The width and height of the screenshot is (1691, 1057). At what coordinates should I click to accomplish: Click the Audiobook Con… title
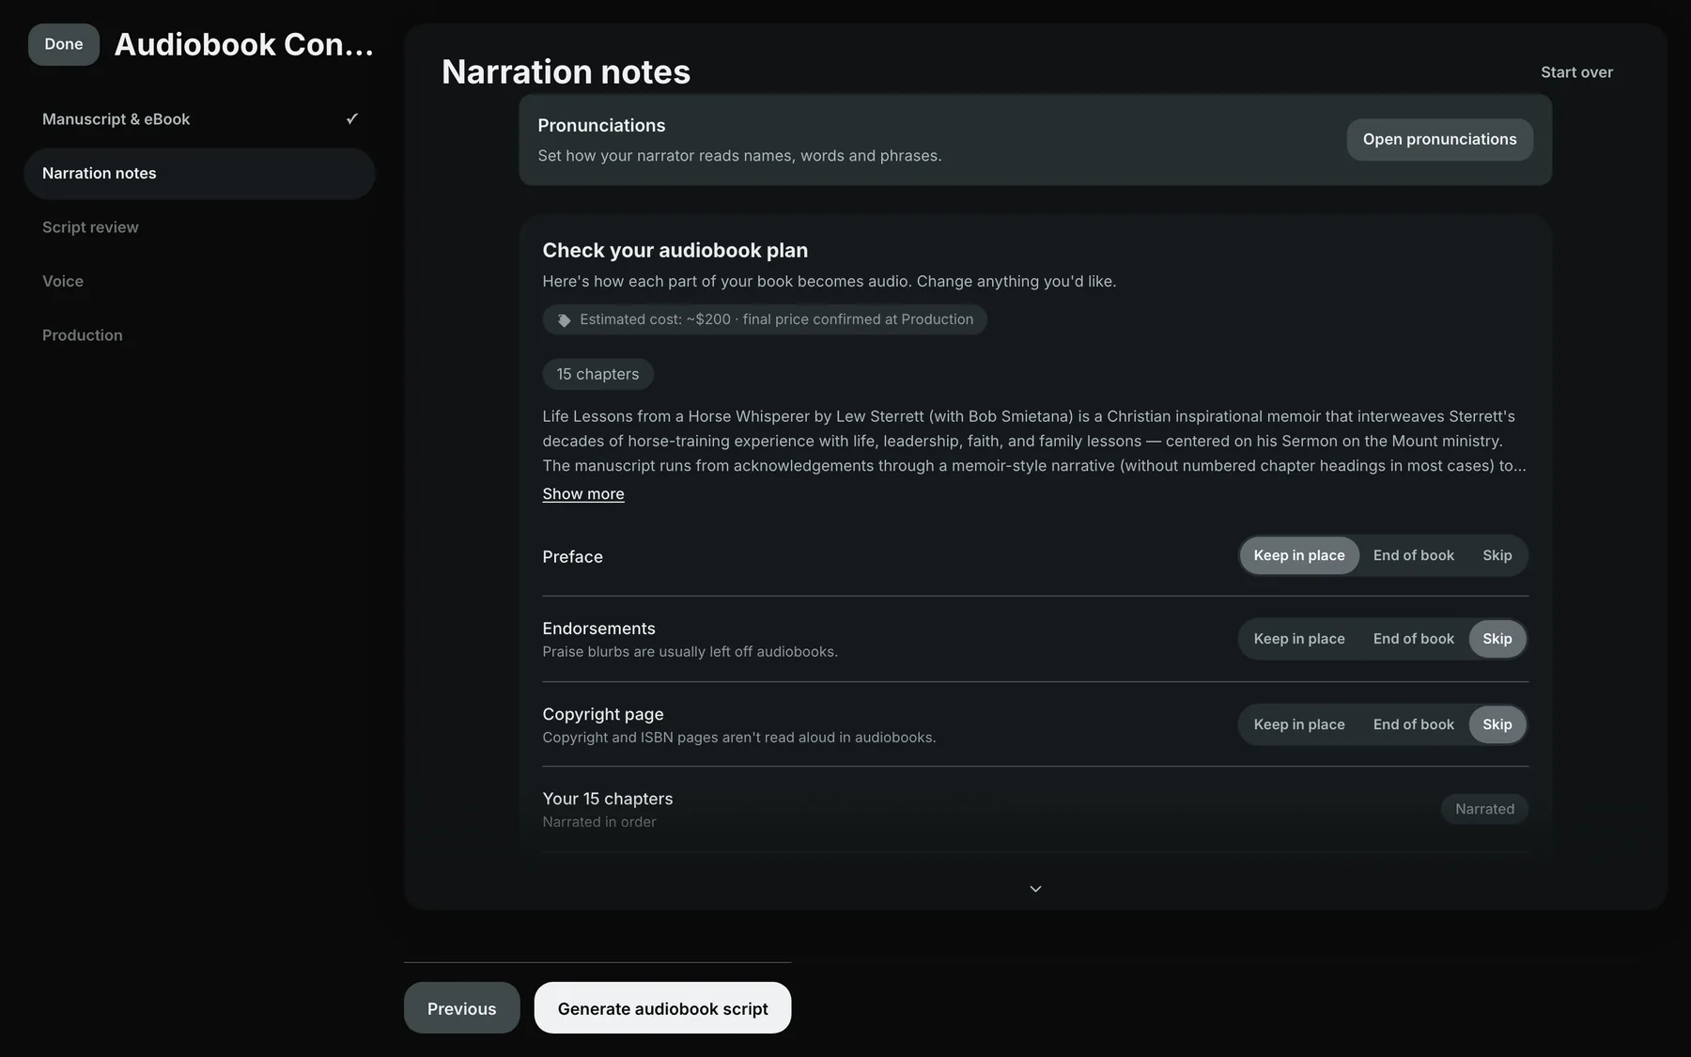coord(243,44)
